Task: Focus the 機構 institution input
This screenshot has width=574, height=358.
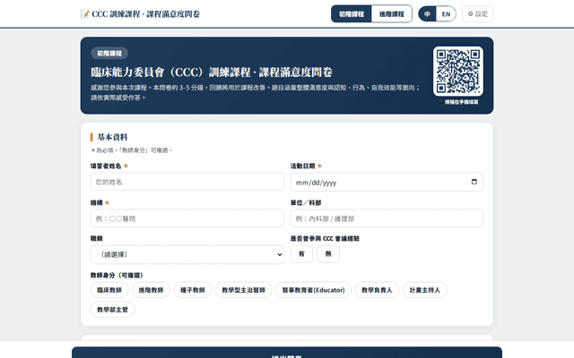Action: click(x=187, y=218)
